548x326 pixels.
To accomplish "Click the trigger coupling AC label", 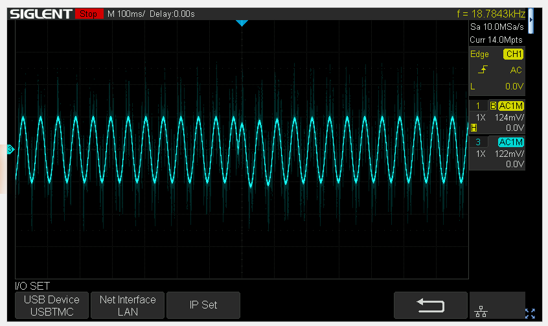I will click(x=516, y=70).
